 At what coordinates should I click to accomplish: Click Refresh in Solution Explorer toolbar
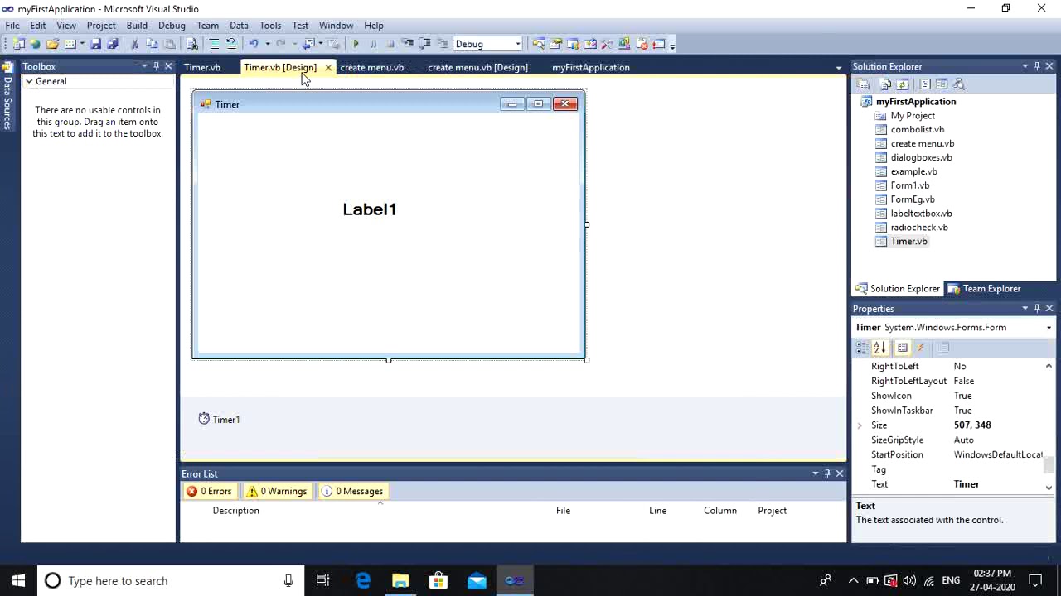point(903,84)
